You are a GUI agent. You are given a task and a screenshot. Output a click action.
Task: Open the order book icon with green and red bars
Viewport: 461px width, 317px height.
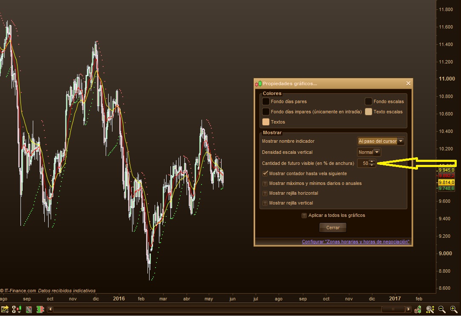coord(40,309)
